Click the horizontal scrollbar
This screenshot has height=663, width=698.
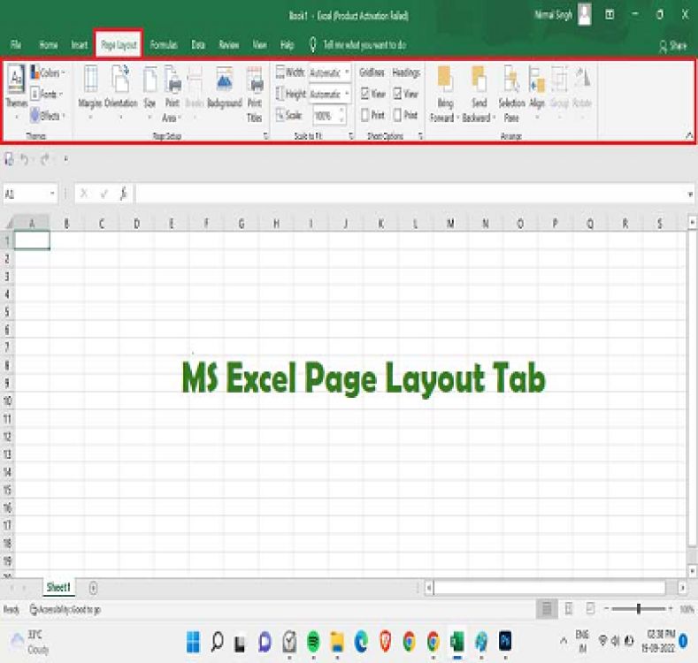tap(549, 588)
